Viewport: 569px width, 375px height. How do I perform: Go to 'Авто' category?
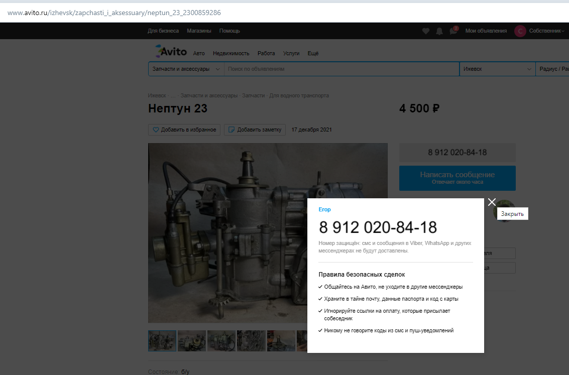point(199,53)
